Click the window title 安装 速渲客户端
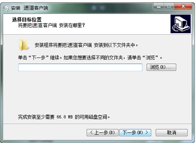The width and height of the screenshot is (196, 143). 30,8
